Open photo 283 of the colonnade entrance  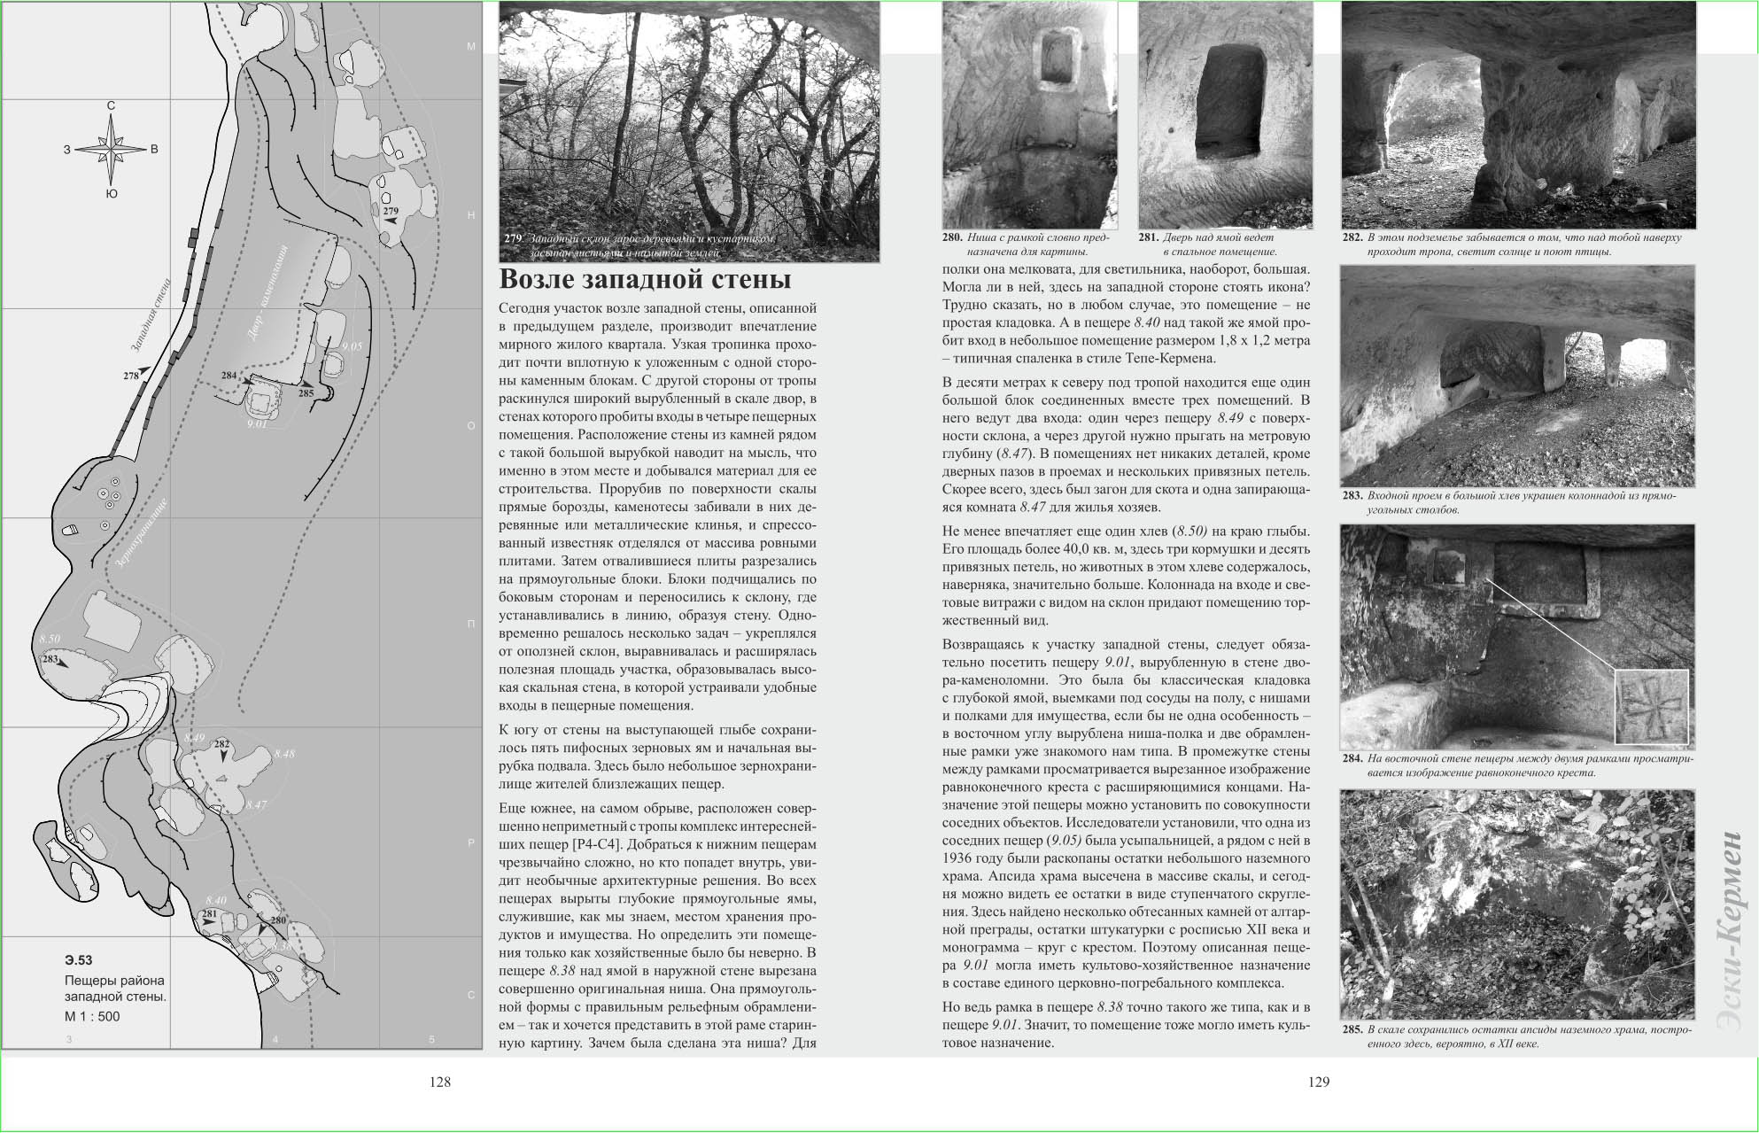tap(1516, 376)
